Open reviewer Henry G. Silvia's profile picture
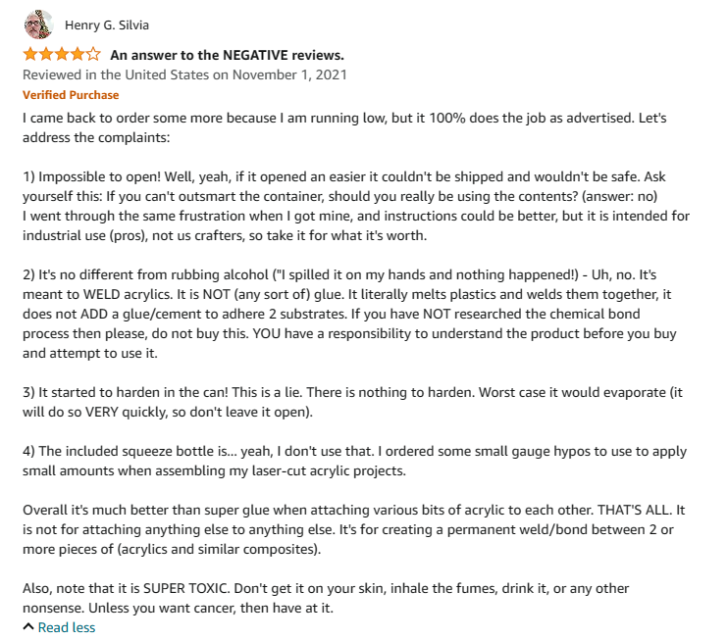 click(39, 25)
